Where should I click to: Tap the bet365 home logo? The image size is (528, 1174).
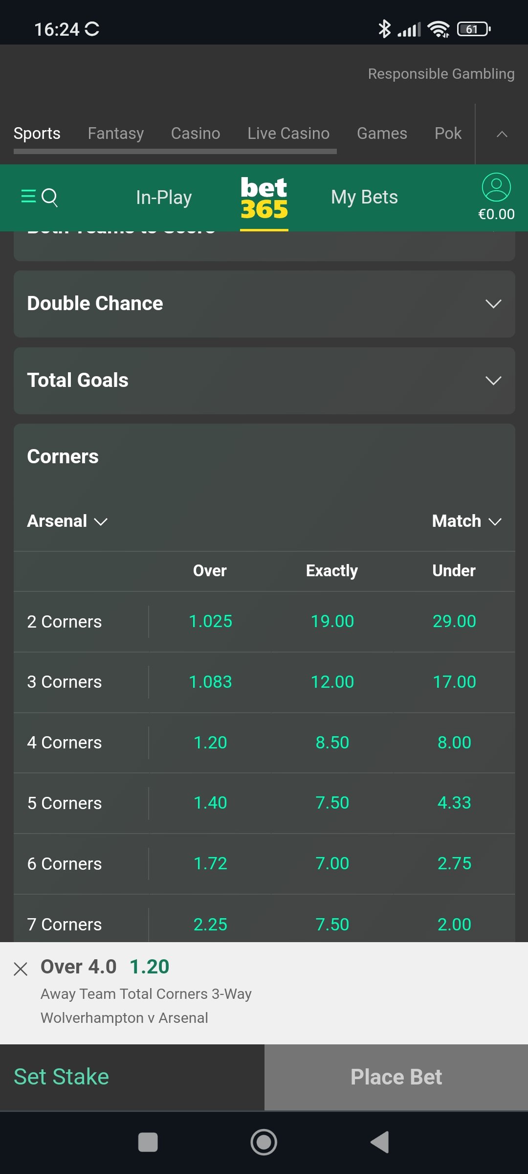pyautogui.click(x=264, y=198)
